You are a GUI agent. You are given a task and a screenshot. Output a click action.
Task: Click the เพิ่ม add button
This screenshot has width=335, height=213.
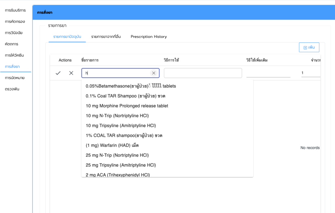309,47
